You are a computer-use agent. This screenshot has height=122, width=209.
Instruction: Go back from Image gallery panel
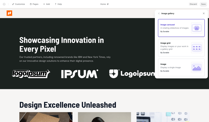159,13
